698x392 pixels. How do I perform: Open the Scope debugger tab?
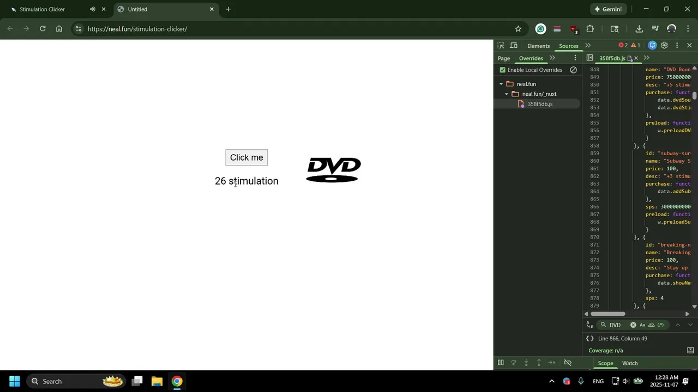click(x=605, y=363)
